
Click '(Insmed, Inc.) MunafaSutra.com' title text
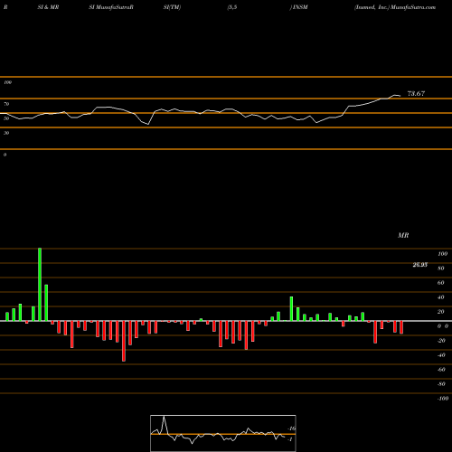[395, 7]
